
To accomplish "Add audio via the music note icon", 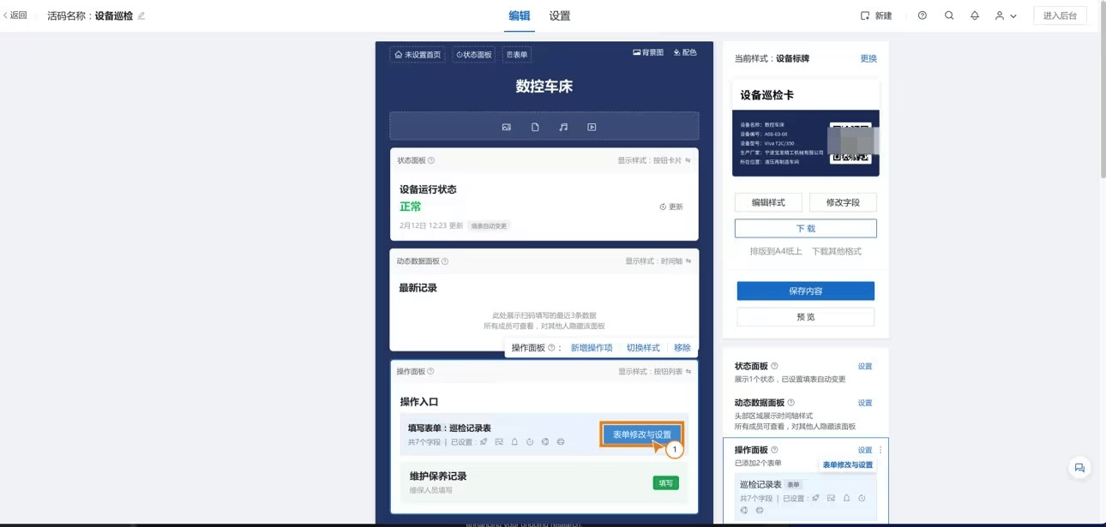I will point(563,127).
